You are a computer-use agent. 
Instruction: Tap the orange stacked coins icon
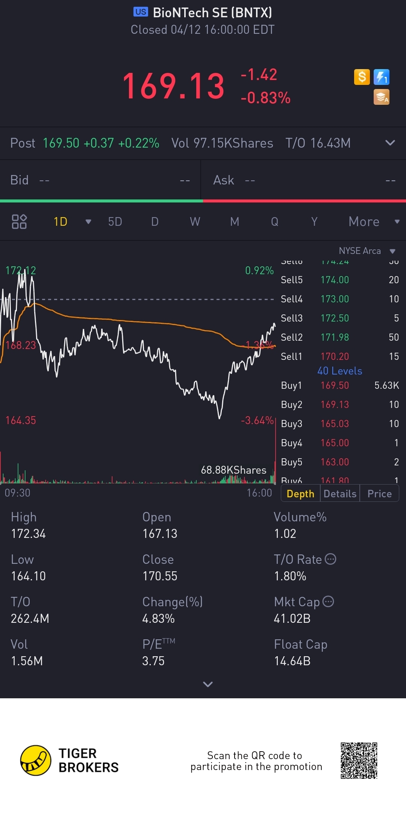[x=382, y=97]
